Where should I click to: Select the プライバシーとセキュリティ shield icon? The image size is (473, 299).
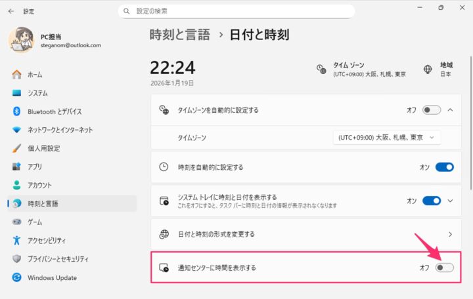17,259
